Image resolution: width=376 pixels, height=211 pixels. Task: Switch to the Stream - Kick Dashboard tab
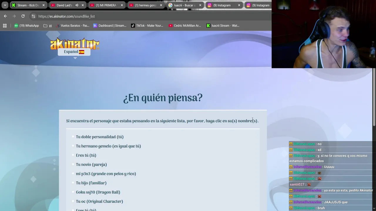pyautogui.click(x=26, y=5)
